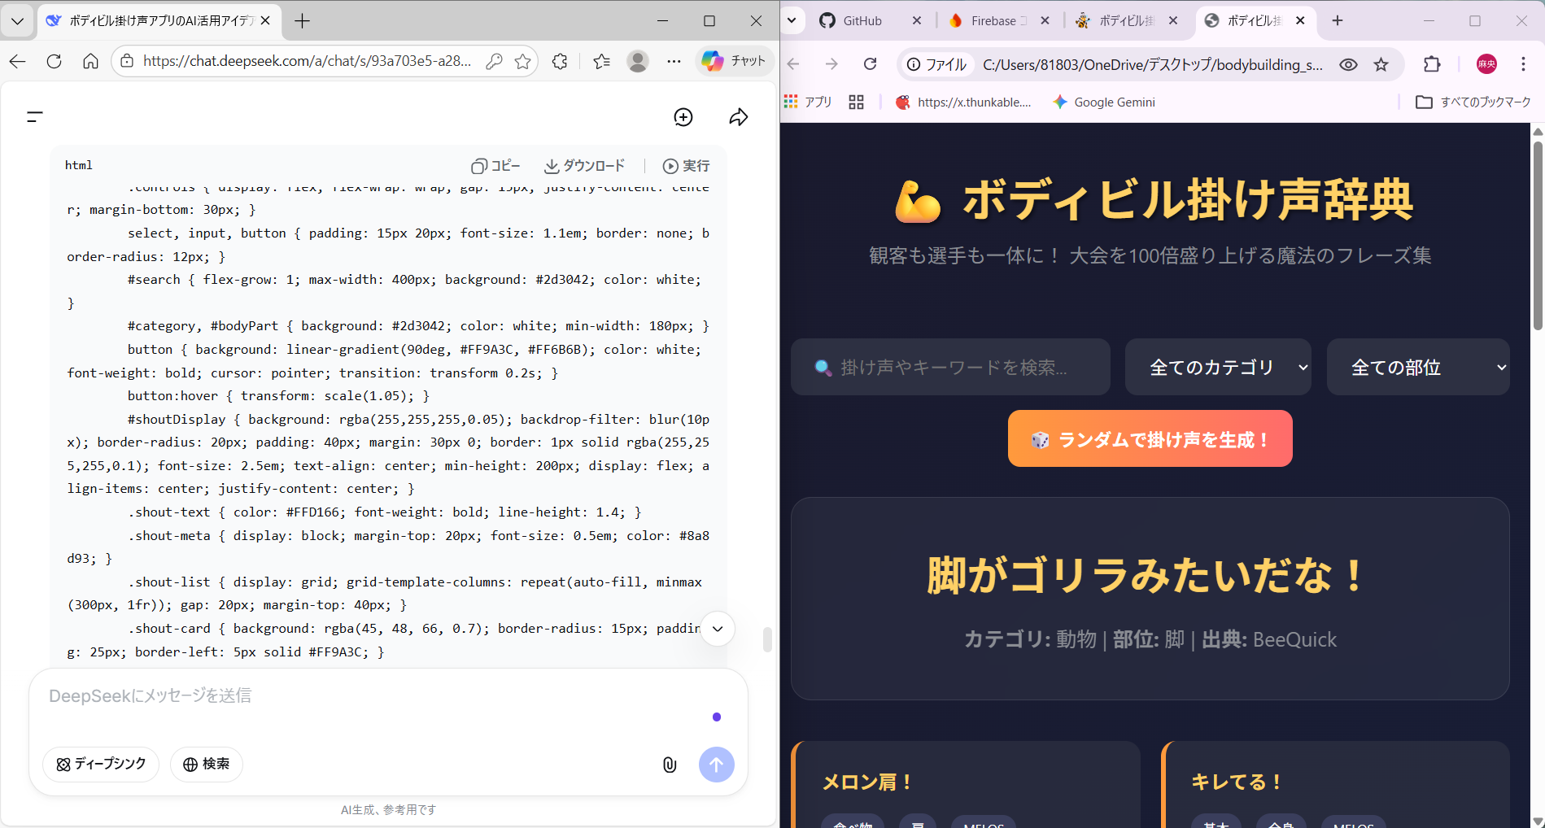Copy the HTML code block

(495, 166)
